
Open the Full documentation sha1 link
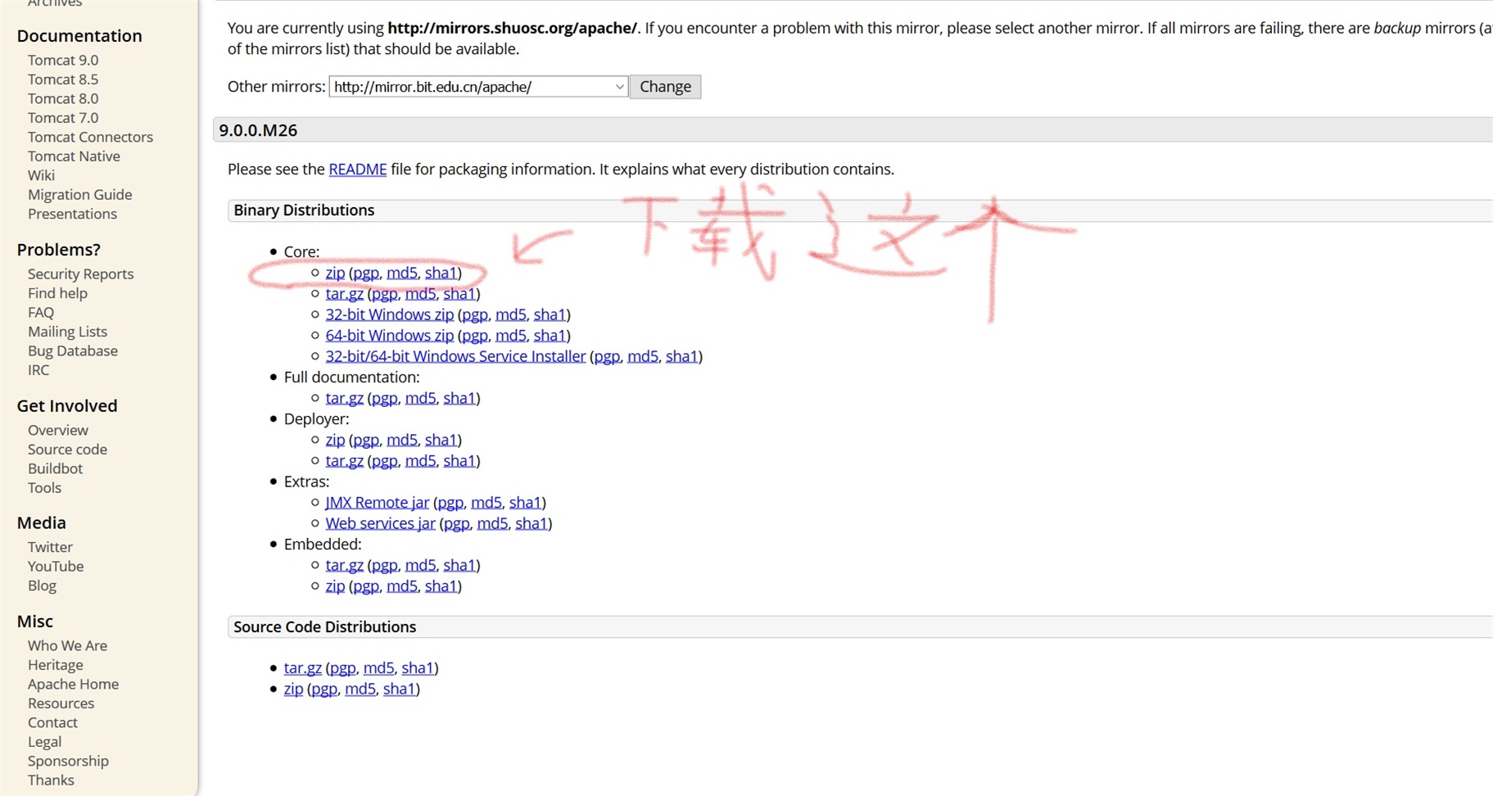point(459,398)
